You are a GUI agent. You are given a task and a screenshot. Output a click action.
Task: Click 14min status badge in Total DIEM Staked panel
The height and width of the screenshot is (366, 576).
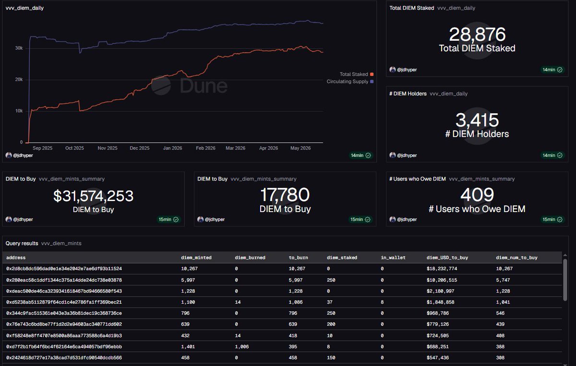tap(553, 70)
